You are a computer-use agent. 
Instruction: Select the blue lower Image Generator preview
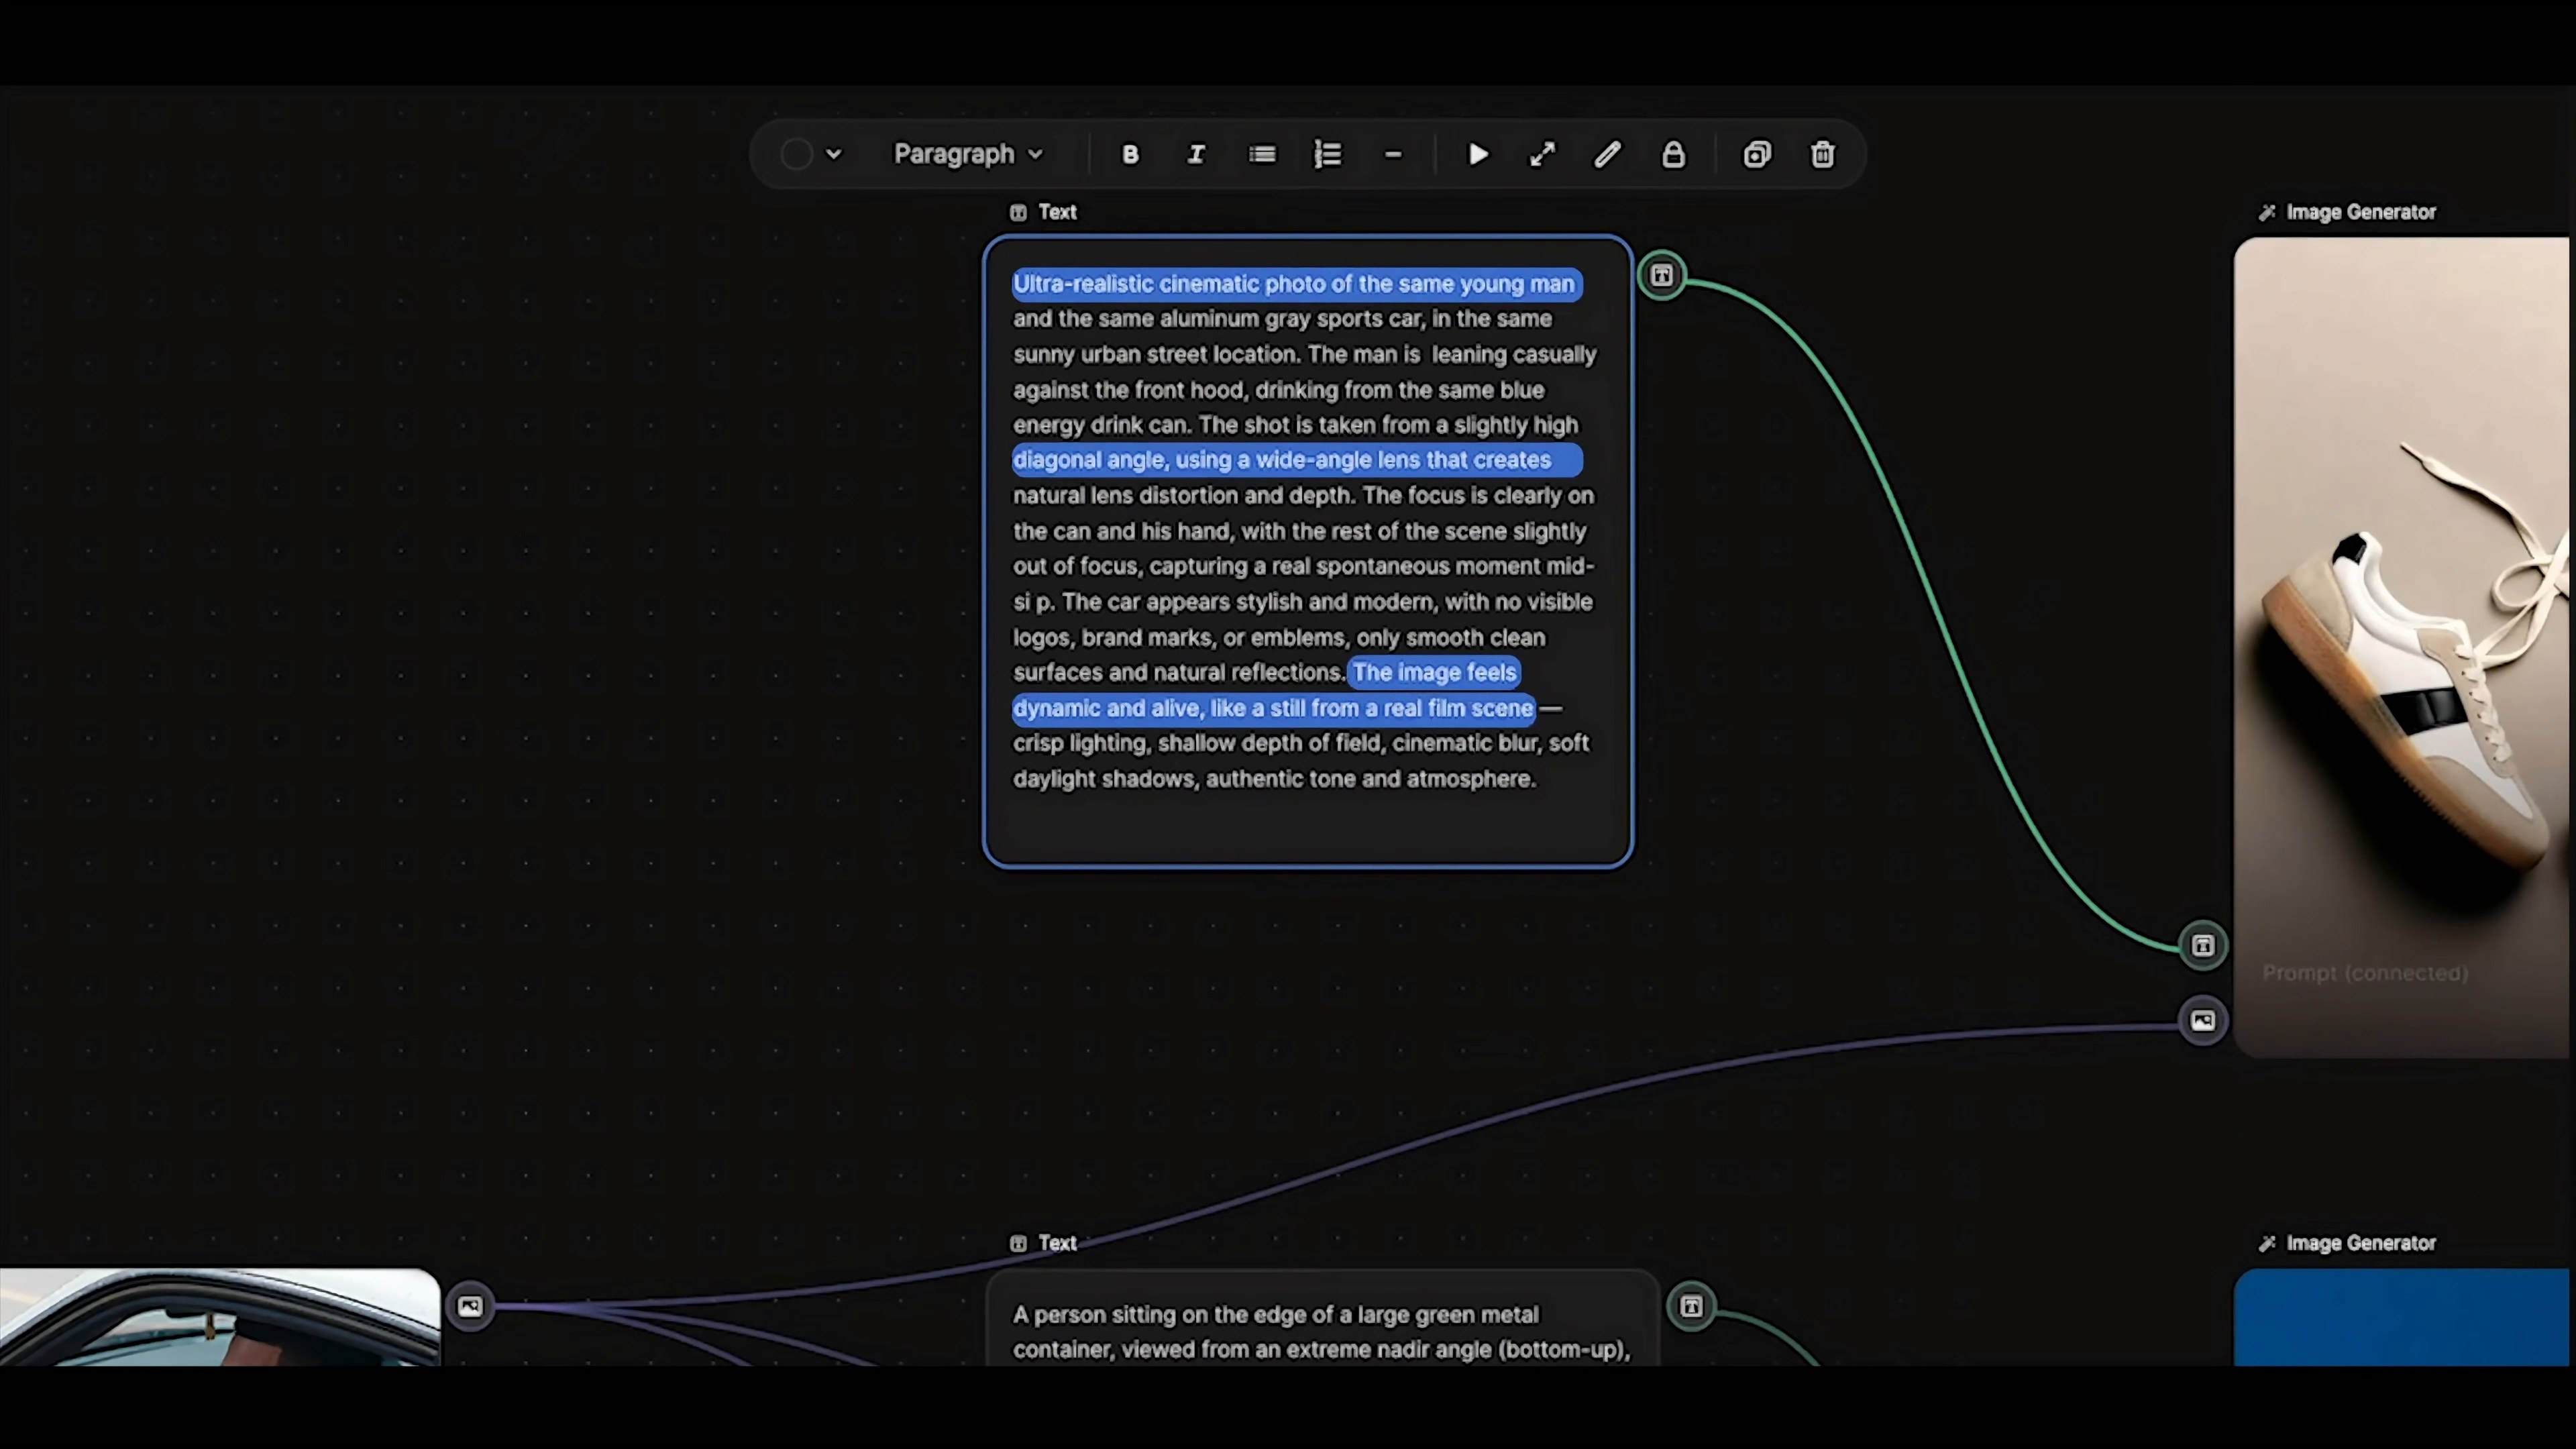click(2402, 1317)
